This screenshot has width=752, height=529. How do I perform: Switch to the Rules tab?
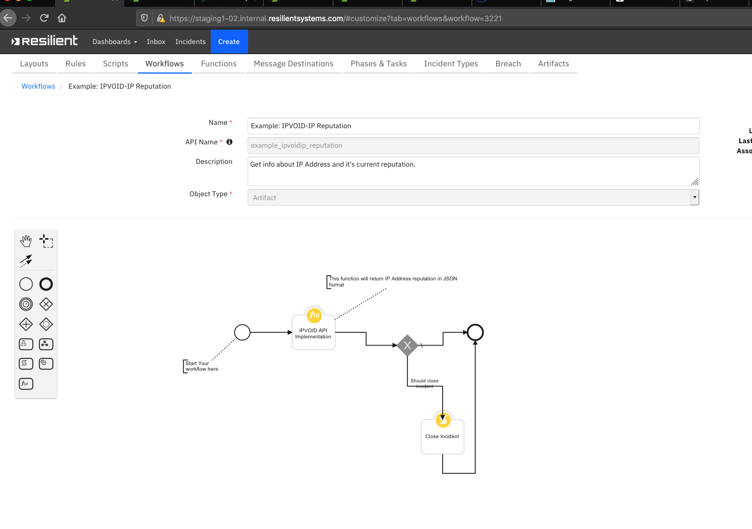[x=76, y=64]
